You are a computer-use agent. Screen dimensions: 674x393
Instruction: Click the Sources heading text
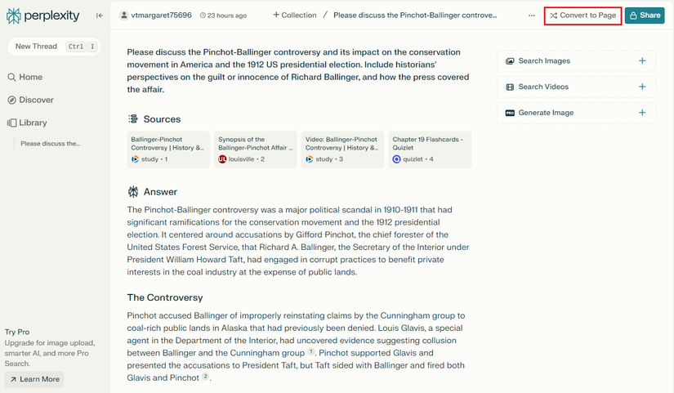pyautogui.click(x=162, y=119)
